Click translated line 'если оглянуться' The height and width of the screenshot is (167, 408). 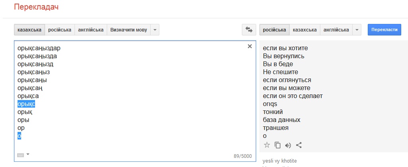click(x=287, y=80)
